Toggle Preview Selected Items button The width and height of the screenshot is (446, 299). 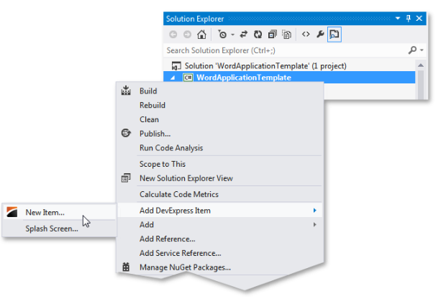pos(334,34)
